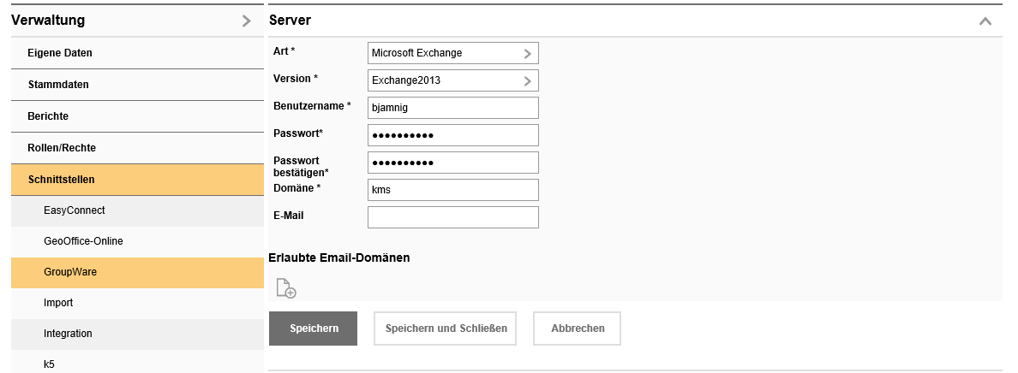This screenshot has height=373, width=1018.
Task: Select the Schnittstellen menu item
Action: 61,180
